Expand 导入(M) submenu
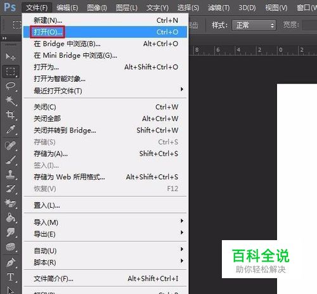Screen dimensions: 317x294 (x=105, y=222)
